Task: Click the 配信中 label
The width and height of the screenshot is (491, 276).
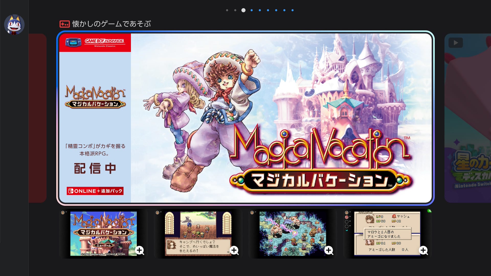Action: [95, 169]
